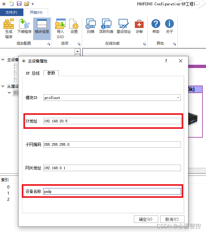Click the 索引 column header
The width and height of the screenshot is (206, 232).
tap(5, 180)
